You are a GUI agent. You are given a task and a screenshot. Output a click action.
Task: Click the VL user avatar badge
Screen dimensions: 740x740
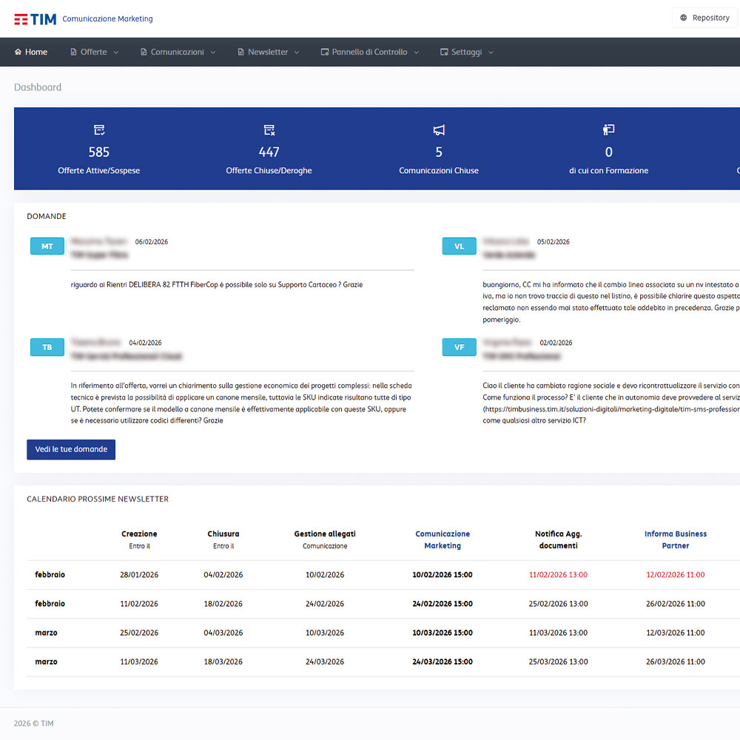tap(459, 246)
